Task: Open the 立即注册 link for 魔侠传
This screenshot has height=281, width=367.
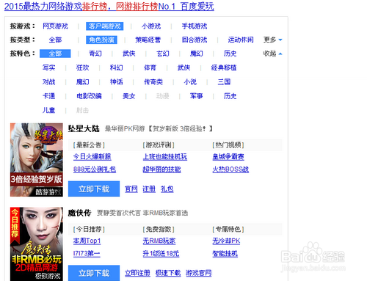Action: (137, 273)
